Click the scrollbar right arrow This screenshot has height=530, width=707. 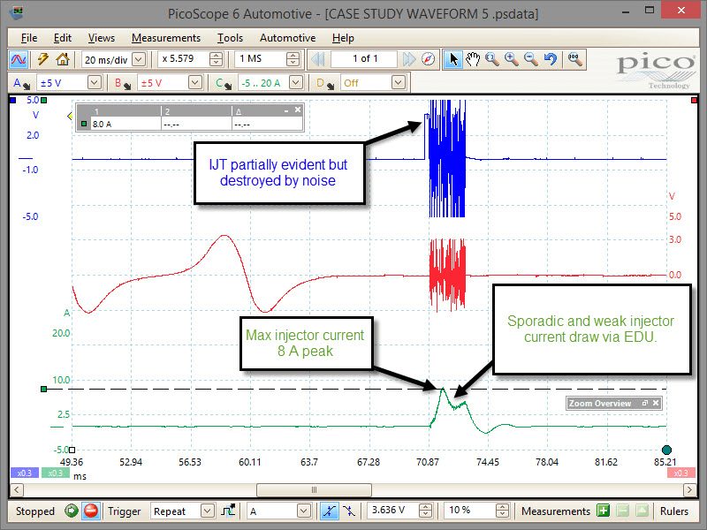(x=689, y=489)
